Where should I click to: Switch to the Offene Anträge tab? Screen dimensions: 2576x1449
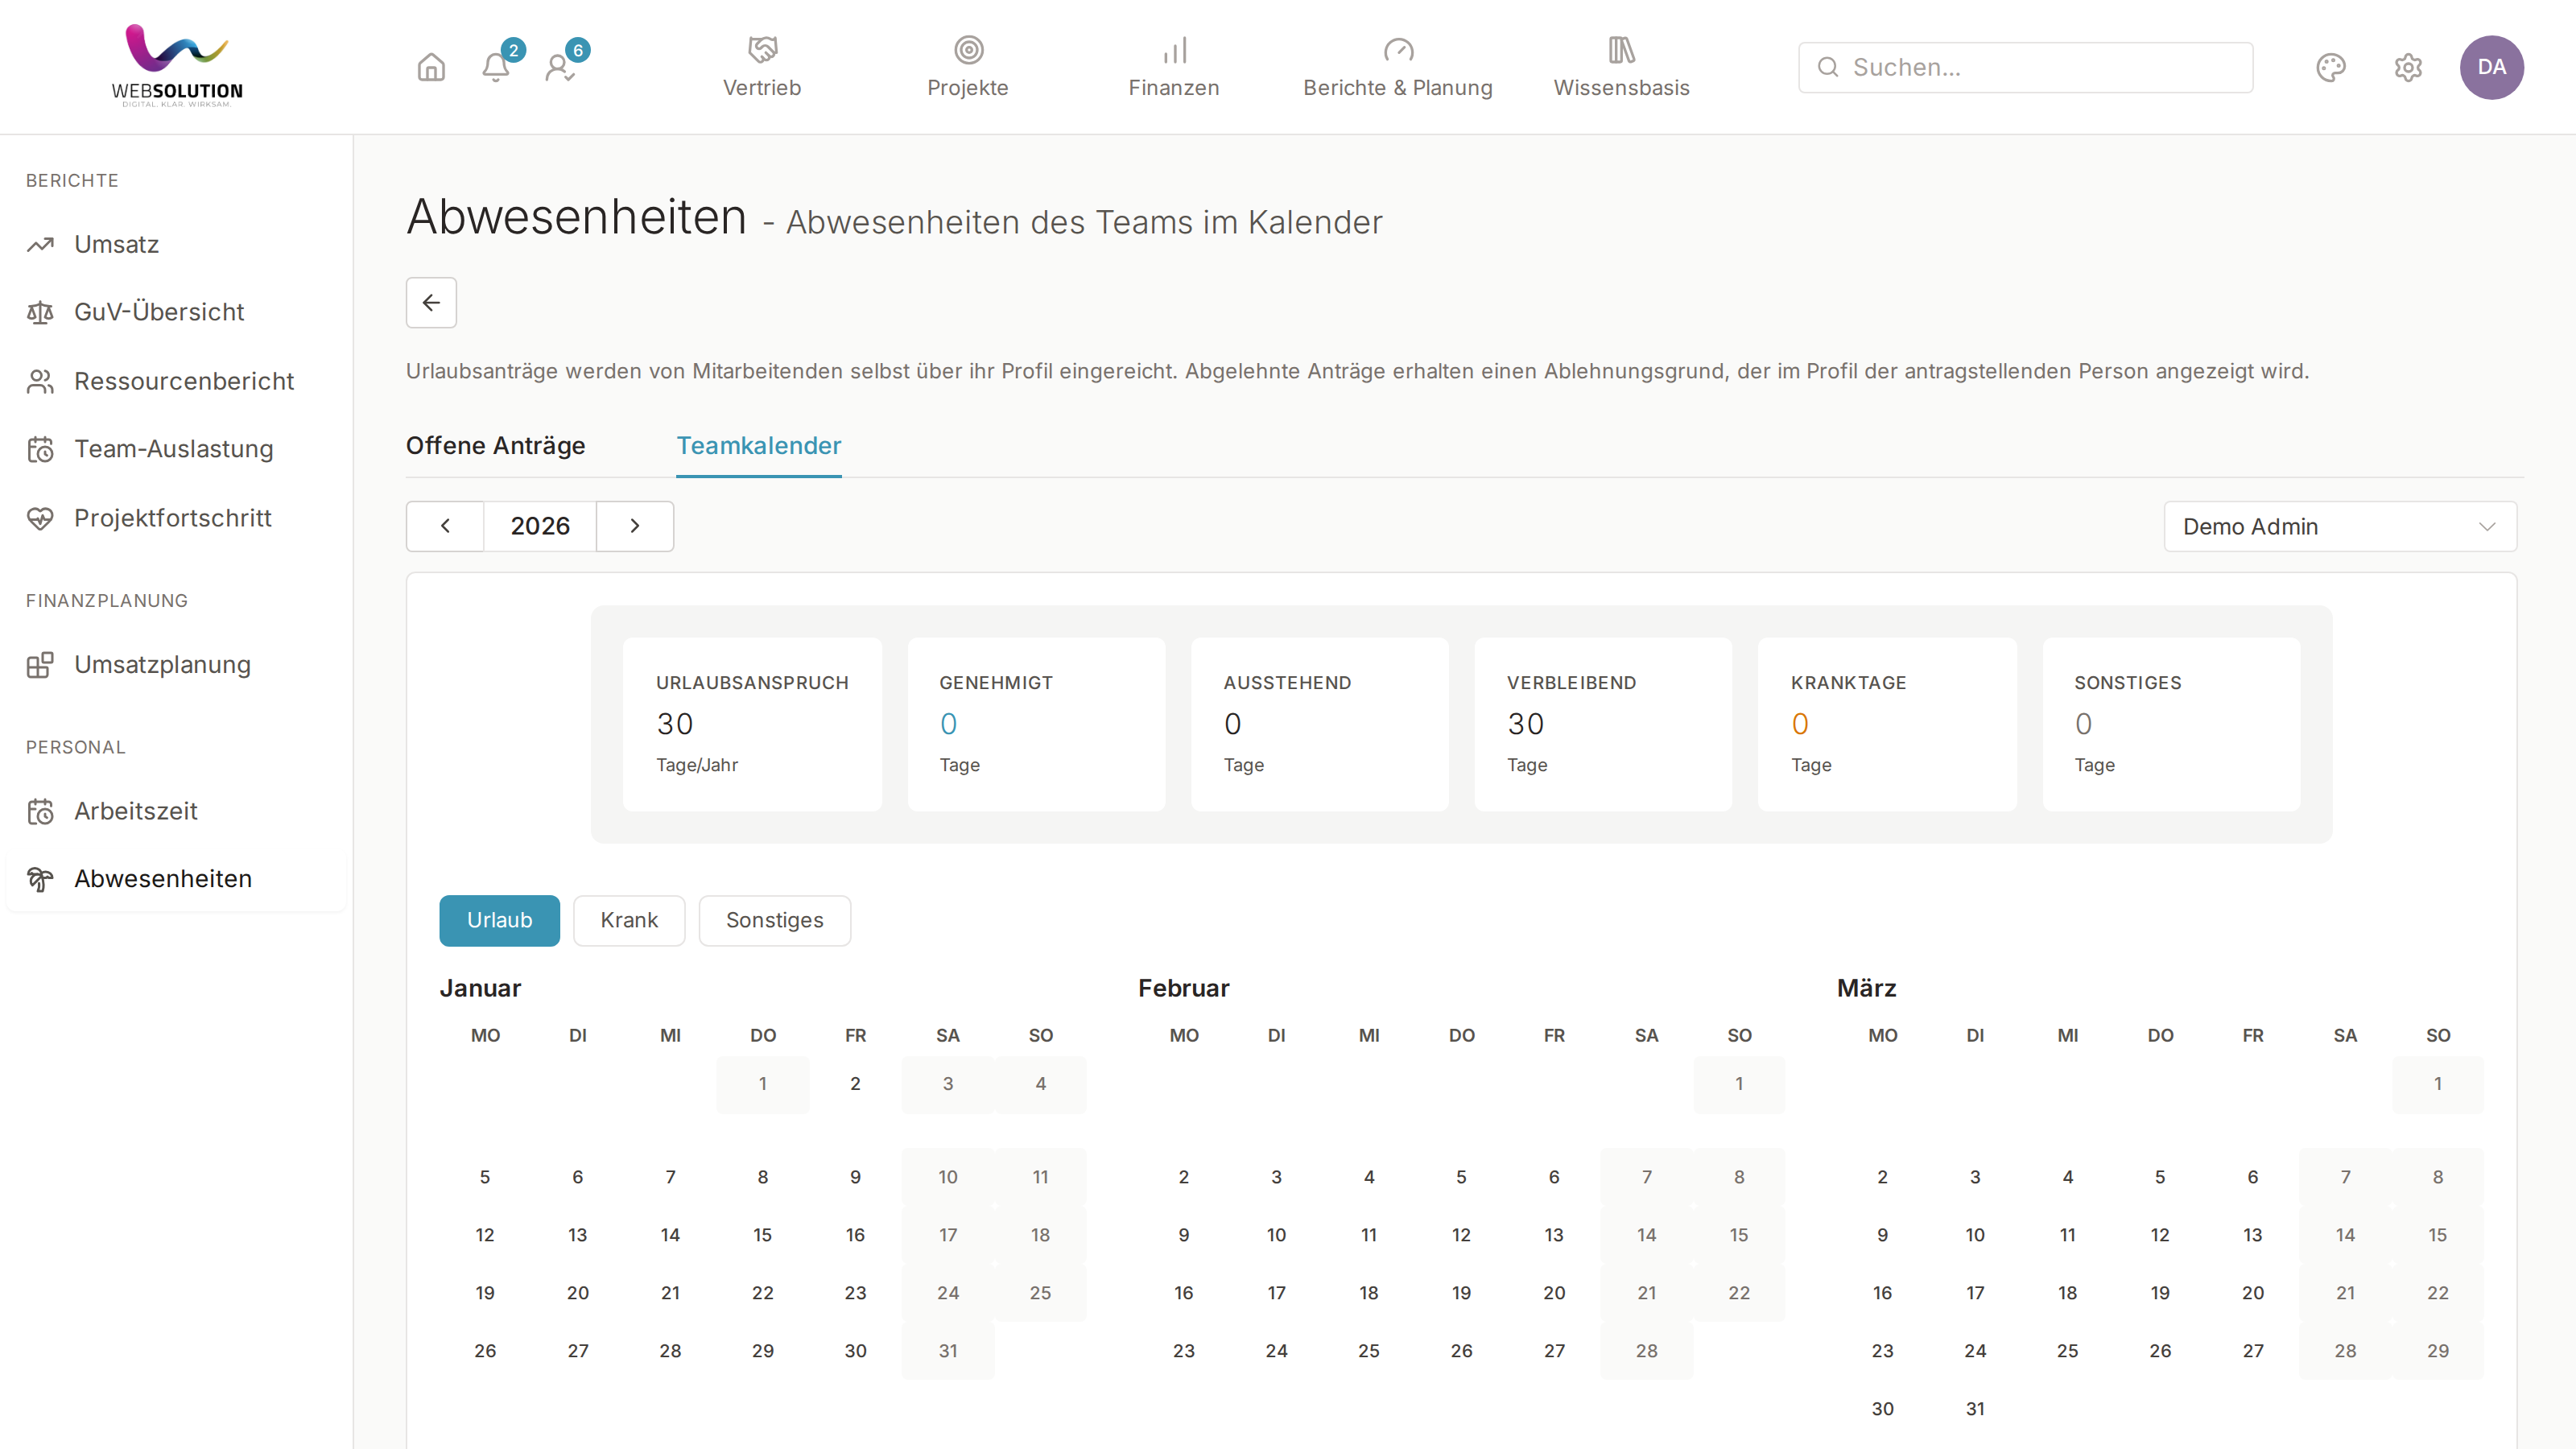[x=495, y=446]
